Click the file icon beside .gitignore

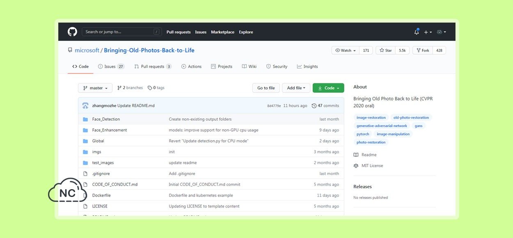tap(85, 174)
